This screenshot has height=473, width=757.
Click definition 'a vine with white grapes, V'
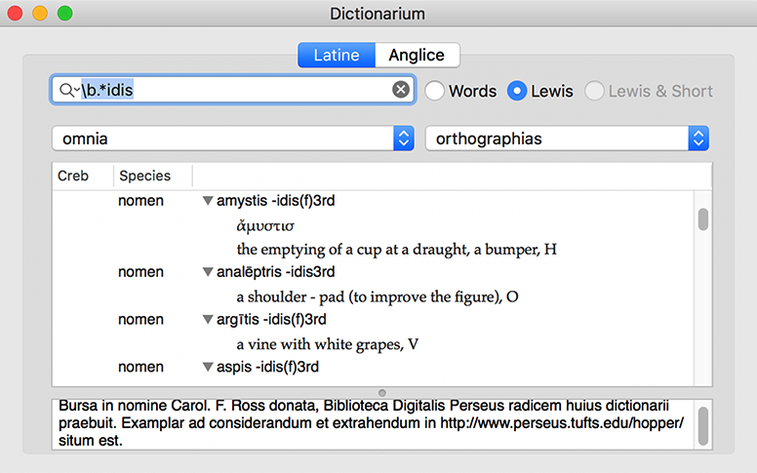coord(328,344)
